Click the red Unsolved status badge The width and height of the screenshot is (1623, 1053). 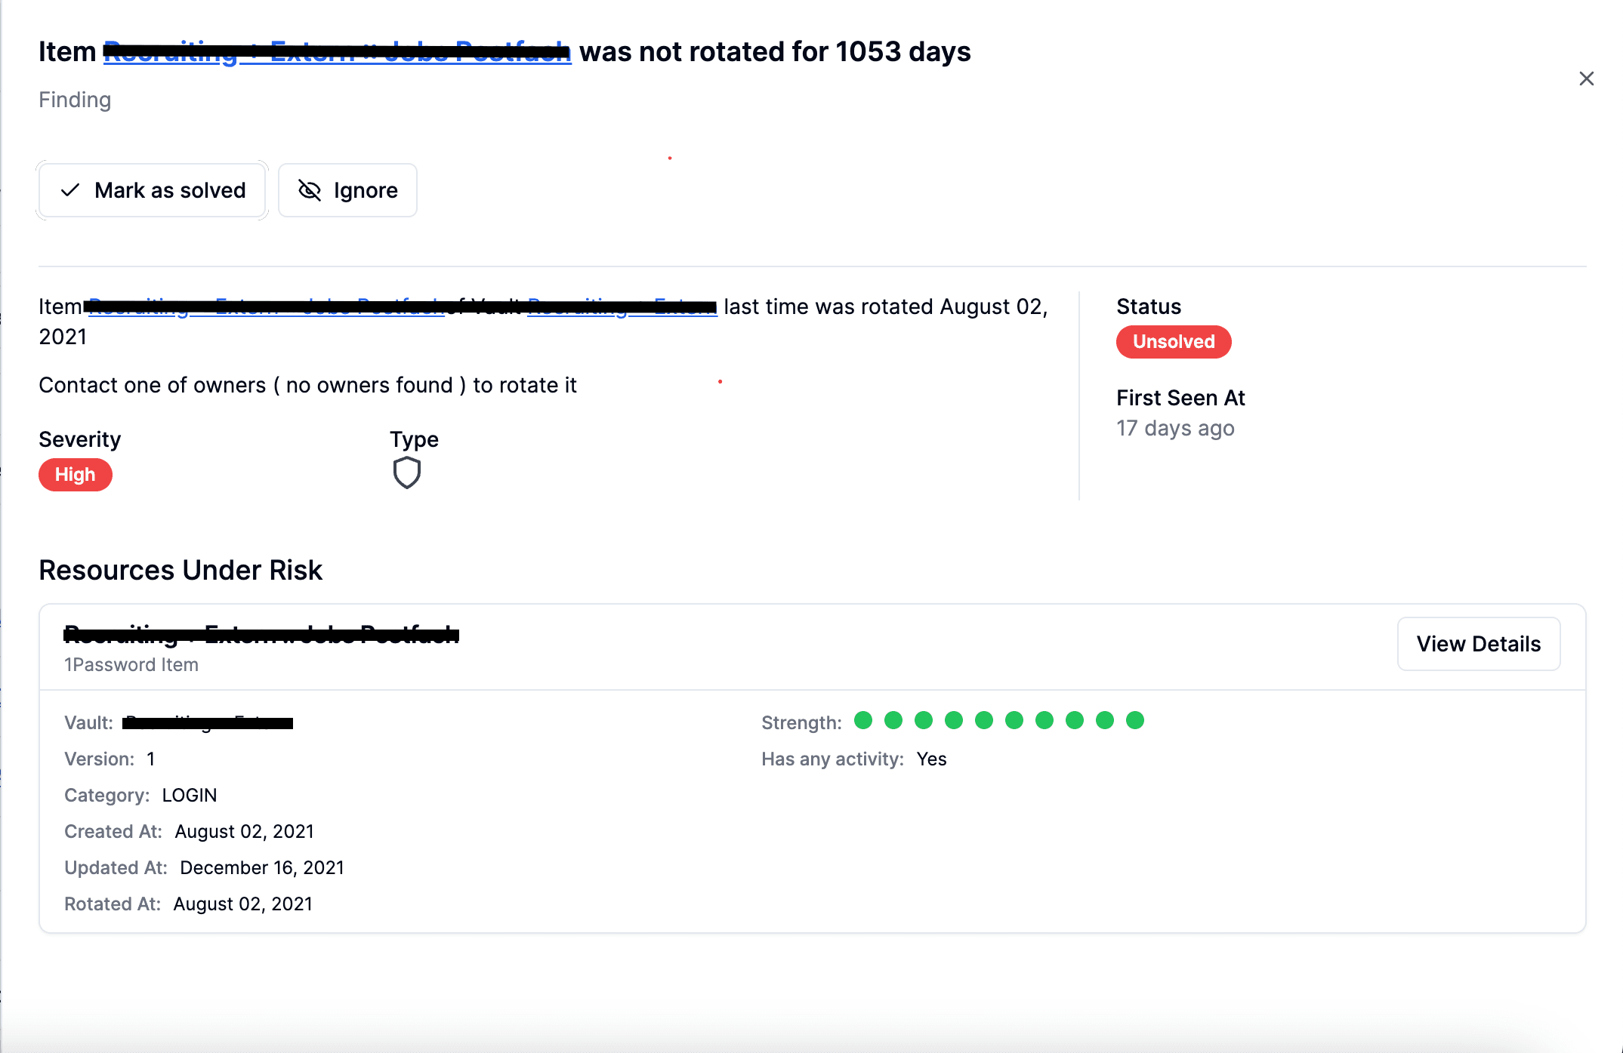point(1173,342)
